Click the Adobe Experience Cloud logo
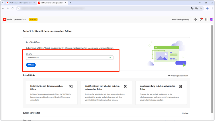 (5, 19)
